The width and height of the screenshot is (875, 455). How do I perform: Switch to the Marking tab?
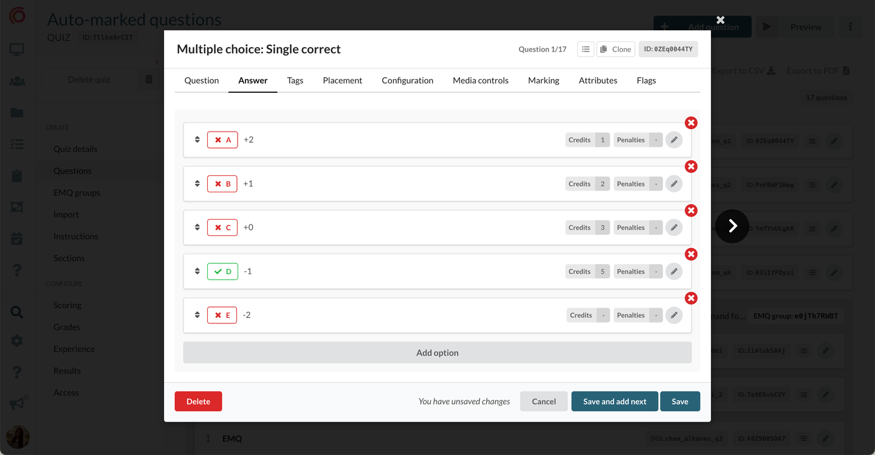[x=543, y=81]
